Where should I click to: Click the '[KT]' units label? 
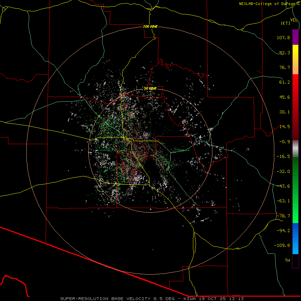286,23
